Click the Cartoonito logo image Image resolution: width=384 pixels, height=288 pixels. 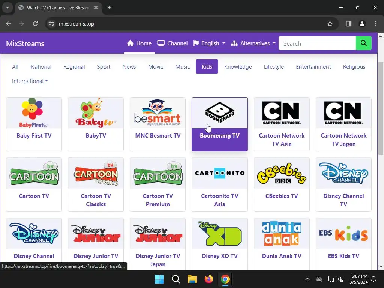point(220,173)
